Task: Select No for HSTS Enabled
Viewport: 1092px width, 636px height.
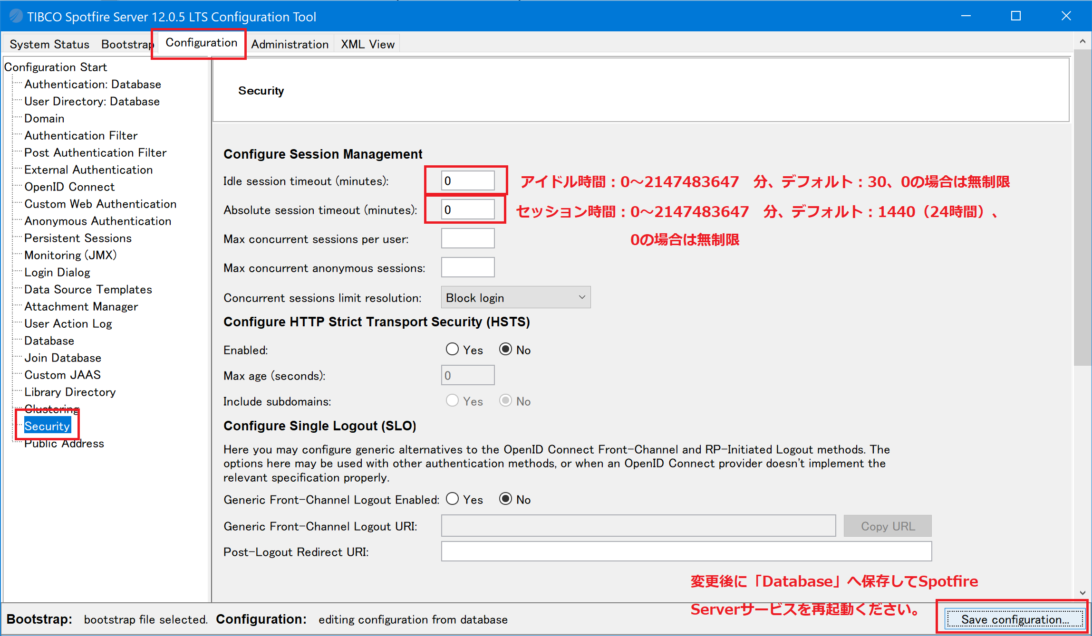Action: (505, 350)
